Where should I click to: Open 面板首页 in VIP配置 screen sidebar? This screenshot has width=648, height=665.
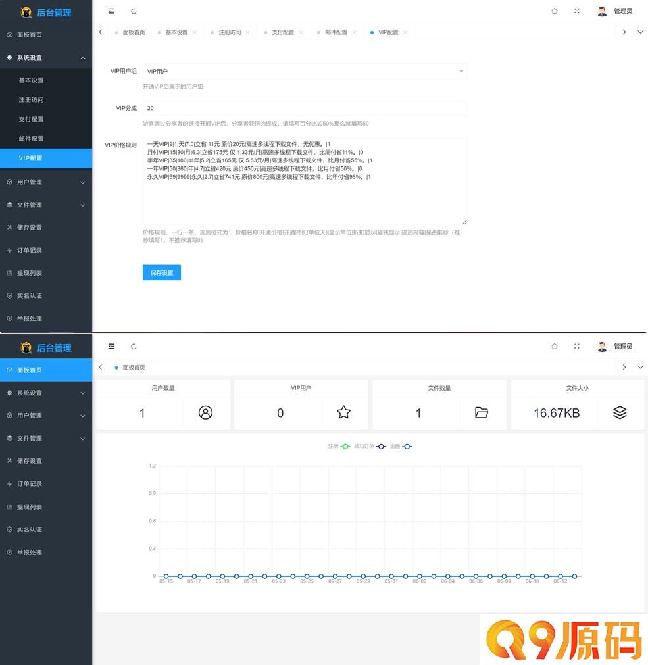[46, 35]
